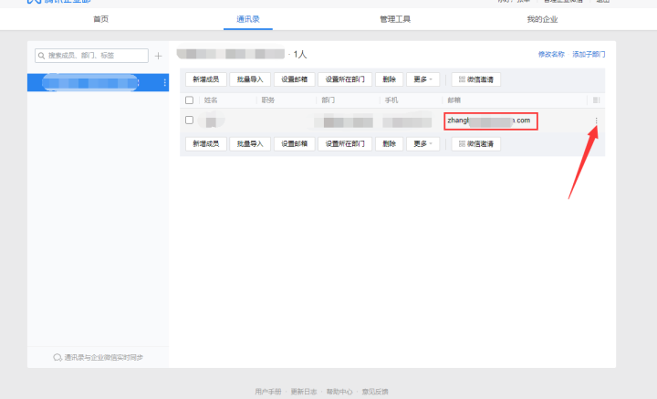Open 意见反馈 footer link
The image size is (657, 399).
[x=375, y=392]
